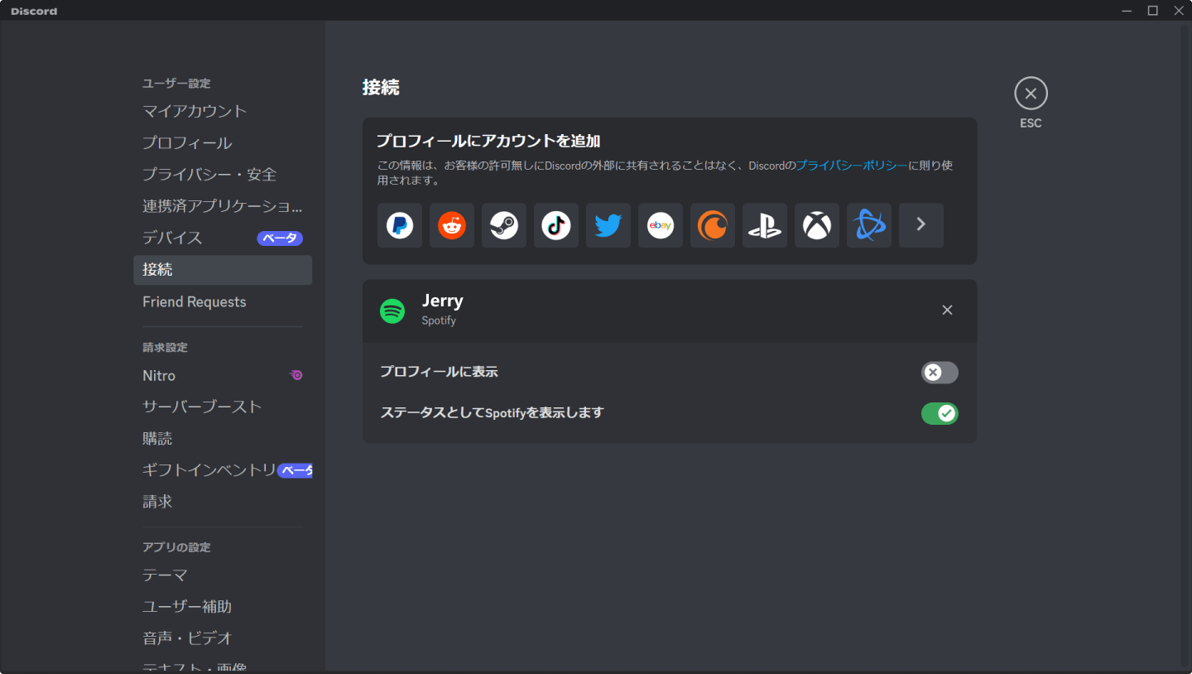This screenshot has width=1192, height=674.
Task: Open 音声・ビデオ settings
Action: tap(223, 638)
